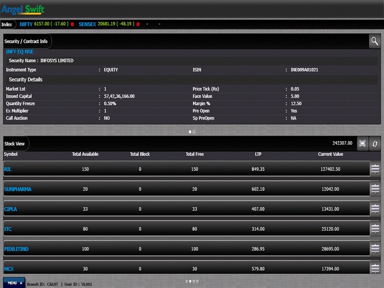The image size is (384, 288).
Task: Open the SUNPHARMA symbol link
Action: coord(17,189)
